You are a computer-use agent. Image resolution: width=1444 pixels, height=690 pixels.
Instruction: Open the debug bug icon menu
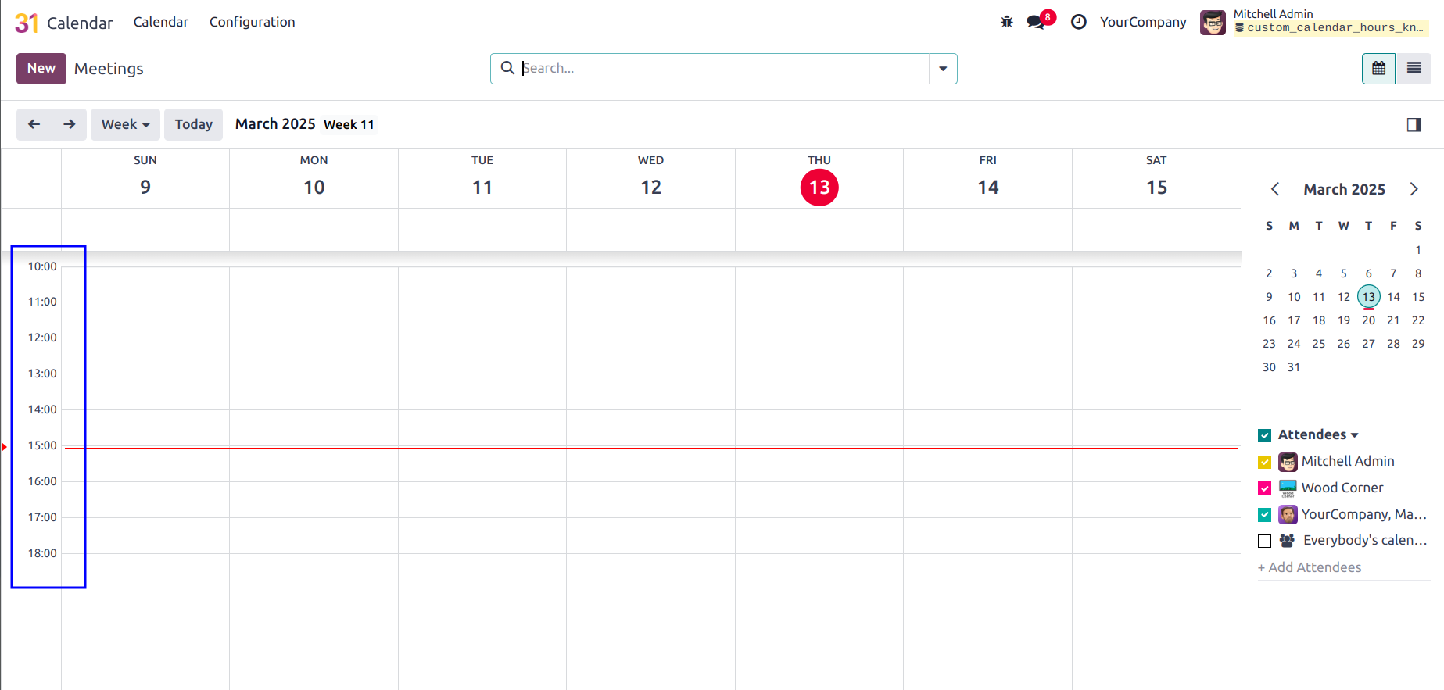coord(1006,22)
